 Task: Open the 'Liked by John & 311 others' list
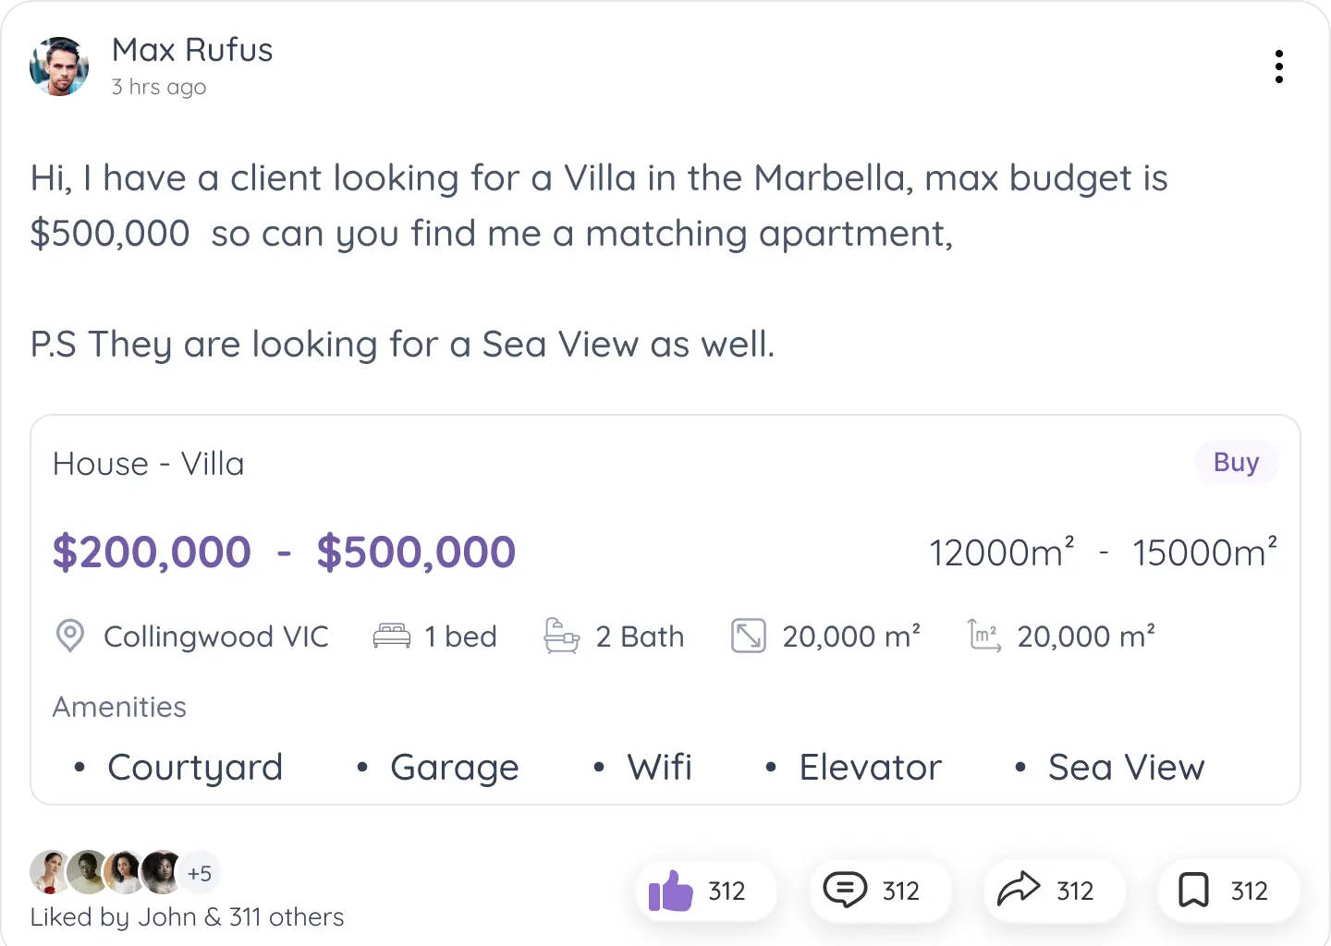pyautogui.click(x=187, y=917)
